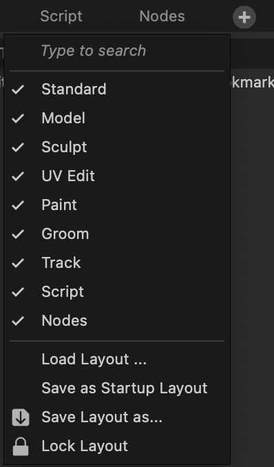The height and width of the screenshot is (467, 274).
Task: Toggle the Model layout checkmark
Action: [x=117, y=118]
